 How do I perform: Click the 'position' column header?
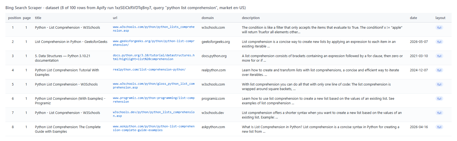coord(15,18)
